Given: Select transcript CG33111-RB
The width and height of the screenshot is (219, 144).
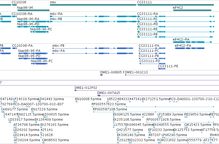Looking at the screenshot, I should (x=175, y=37).
